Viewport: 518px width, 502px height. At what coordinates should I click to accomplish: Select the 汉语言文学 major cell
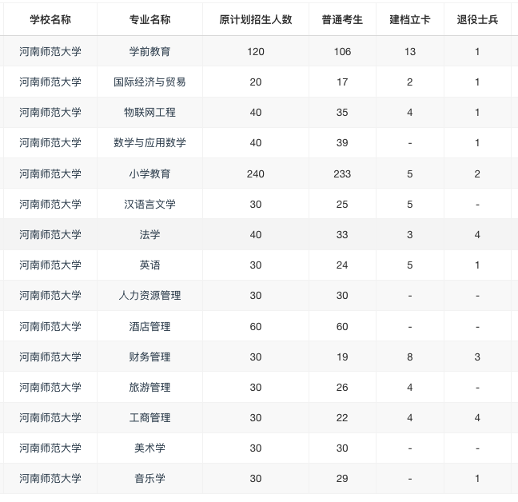149,204
